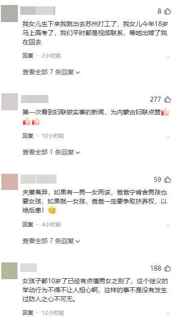Reply to comment posted 4小时前
The image size is (180, 321).
28,225
